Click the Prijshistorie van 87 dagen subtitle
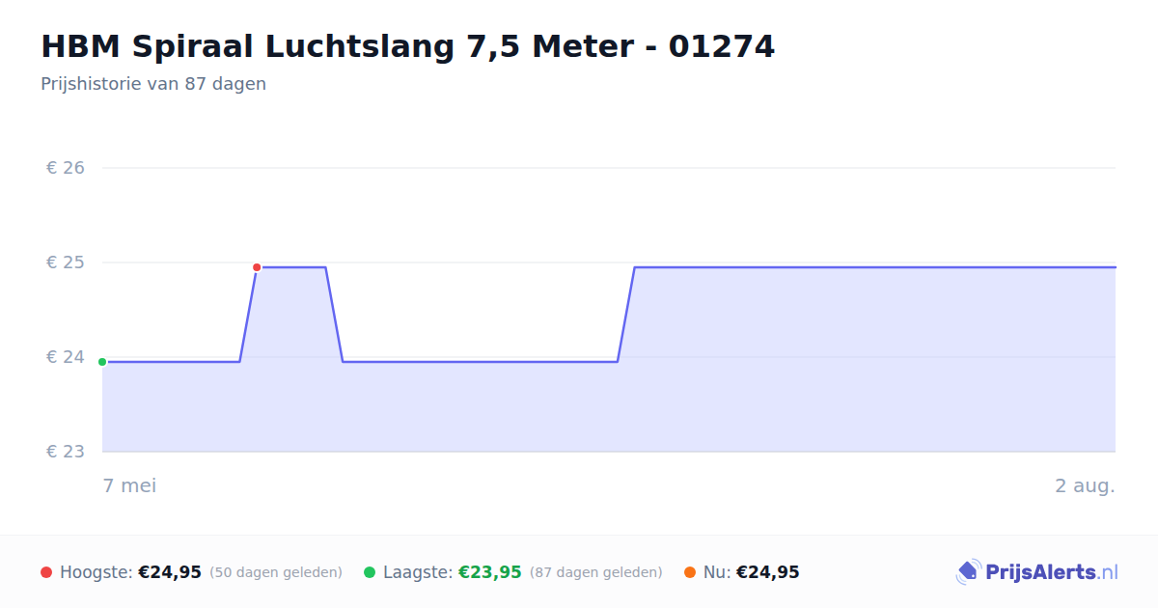 (x=153, y=84)
